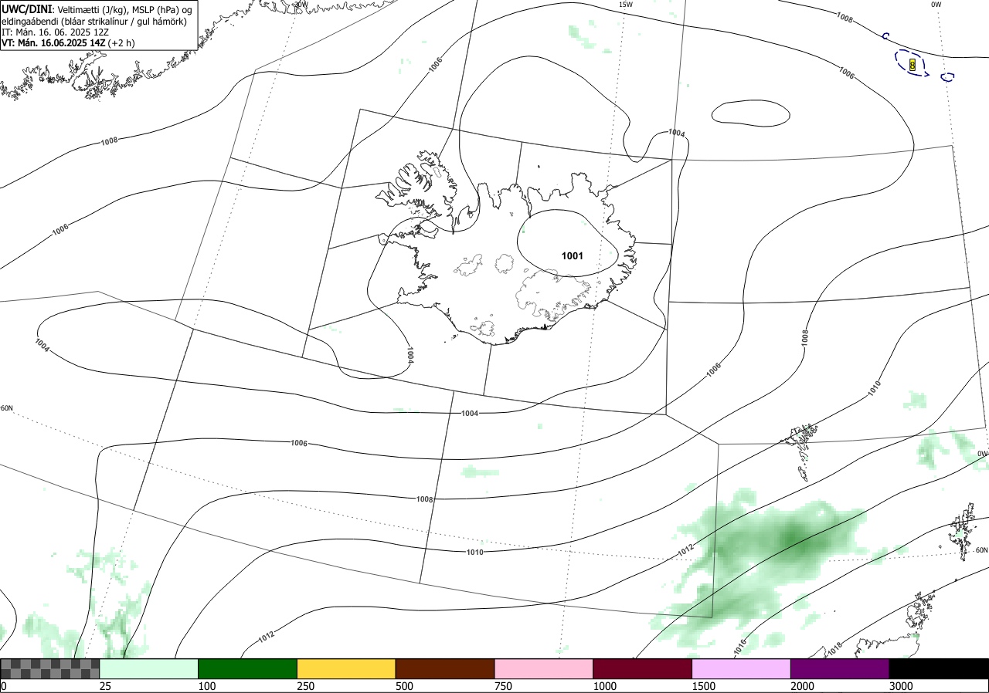The height and width of the screenshot is (693, 989).
Task: Click the dark purple 2000–3000 legend swatch
Action: 841,668
